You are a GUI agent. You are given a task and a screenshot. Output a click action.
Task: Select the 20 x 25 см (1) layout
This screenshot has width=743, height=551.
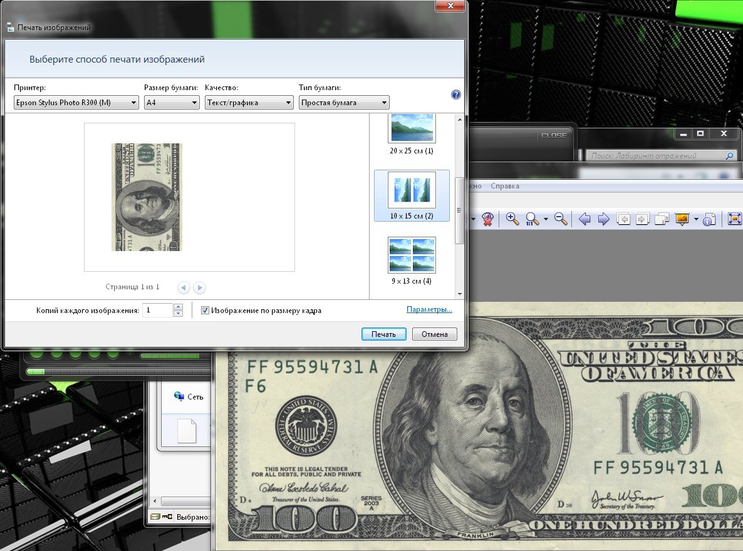pyautogui.click(x=412, y=135)
